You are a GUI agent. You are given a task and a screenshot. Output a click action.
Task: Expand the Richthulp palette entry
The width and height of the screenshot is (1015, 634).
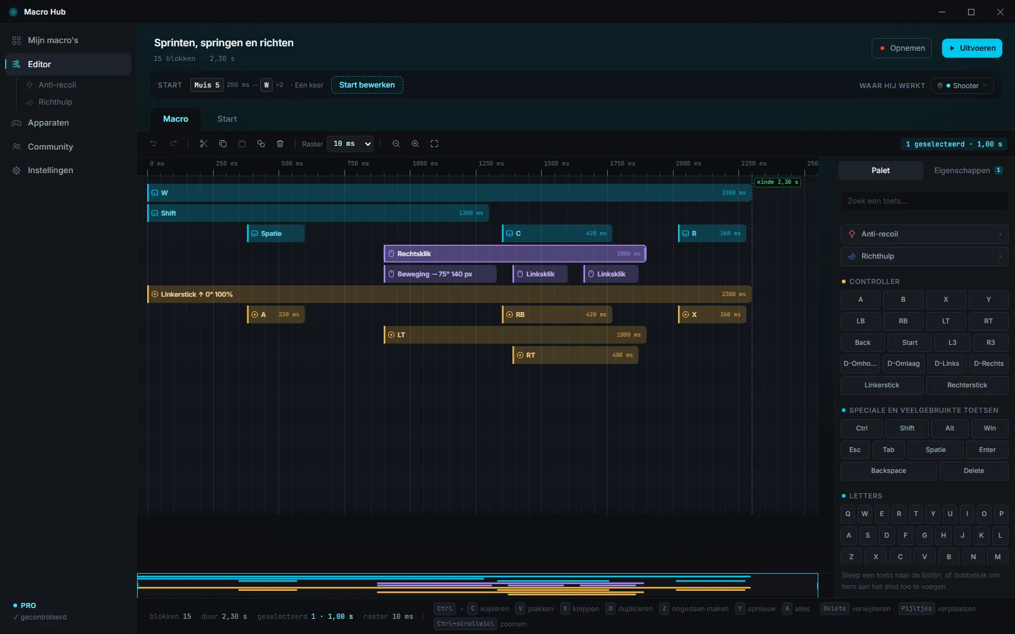[x=924, y=256]
